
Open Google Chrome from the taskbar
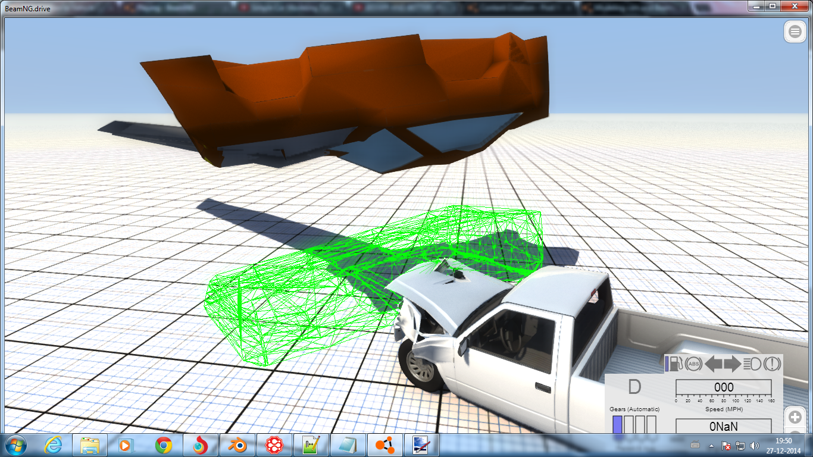164,445
